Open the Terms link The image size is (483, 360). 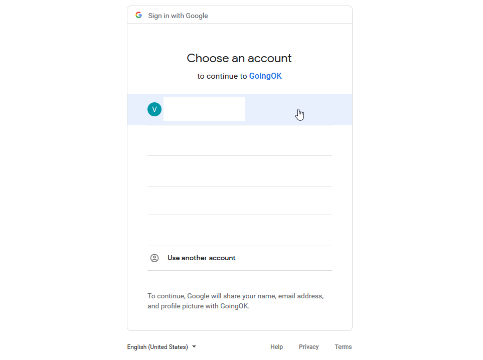(x=343, y=347)
